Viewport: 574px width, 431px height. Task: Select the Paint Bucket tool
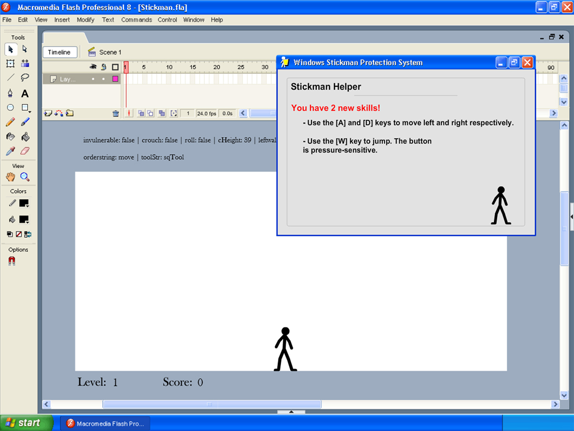(25, 136)
